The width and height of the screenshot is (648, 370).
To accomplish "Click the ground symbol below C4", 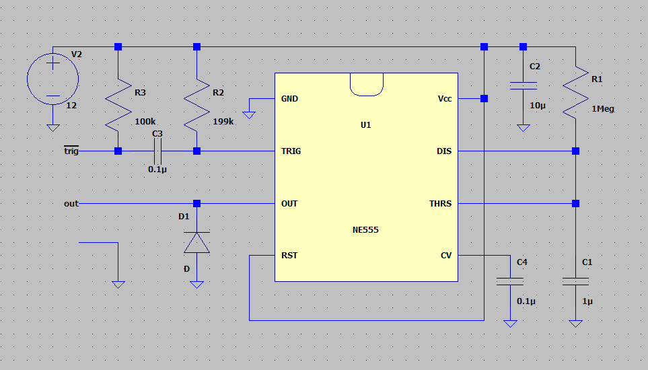I will [510, 324].
